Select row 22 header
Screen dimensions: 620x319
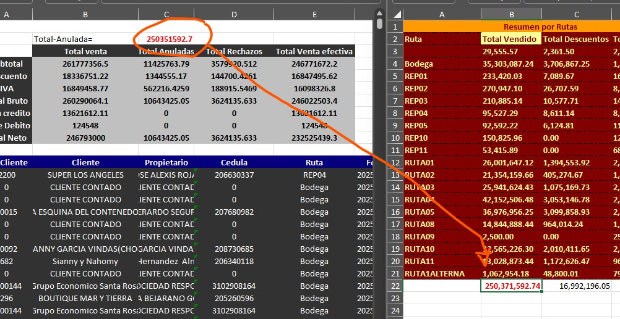pyautogui.click(x=395, y=286)
